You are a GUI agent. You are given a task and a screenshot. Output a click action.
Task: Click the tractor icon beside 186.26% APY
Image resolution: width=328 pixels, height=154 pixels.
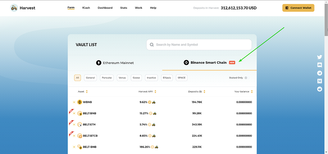[x=156, y=147]
